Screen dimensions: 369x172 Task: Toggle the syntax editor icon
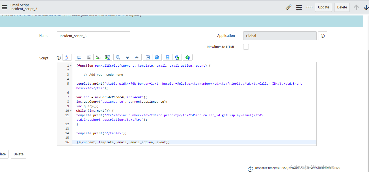pyautogui.click(x=67, y=57)
